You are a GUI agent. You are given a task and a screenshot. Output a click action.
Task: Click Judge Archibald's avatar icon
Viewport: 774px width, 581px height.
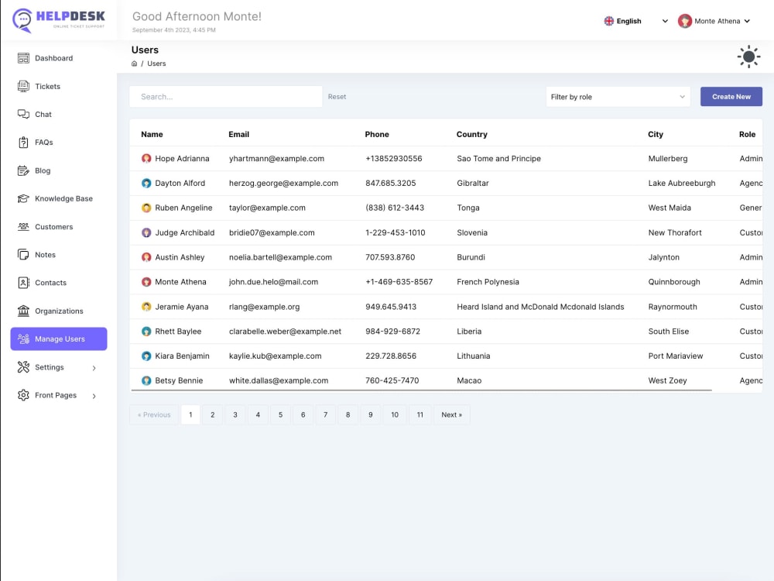(x=146, y=232)
